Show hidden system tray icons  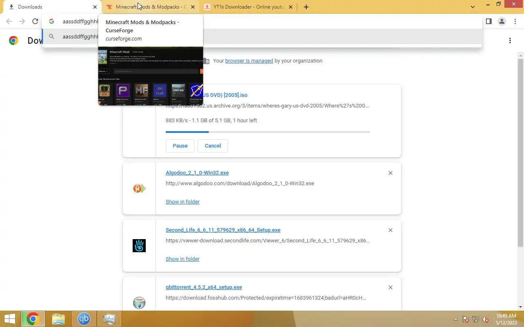[456, 319]
